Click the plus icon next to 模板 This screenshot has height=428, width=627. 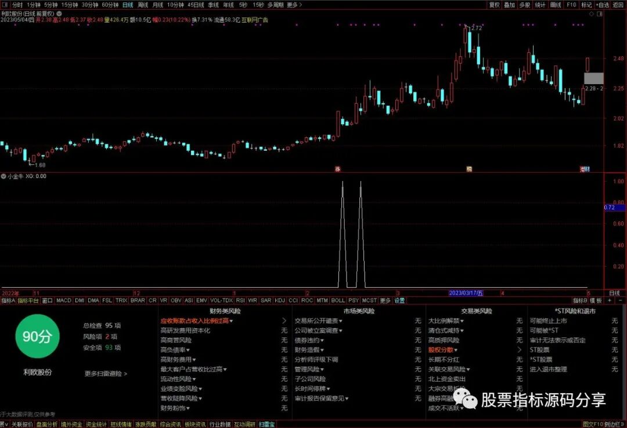click(610, 300)
